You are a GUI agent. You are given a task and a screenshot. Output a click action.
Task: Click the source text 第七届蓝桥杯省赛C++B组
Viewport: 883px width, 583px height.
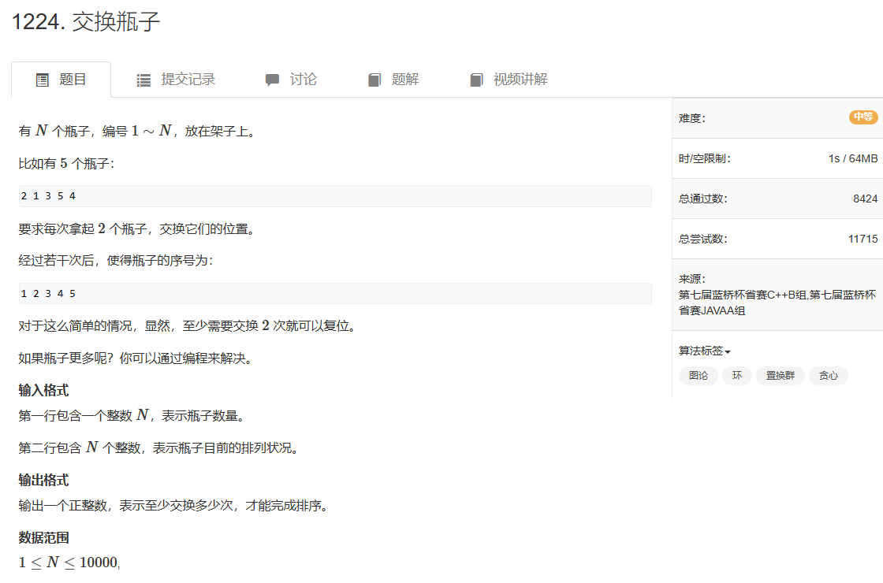pos(743,295)
